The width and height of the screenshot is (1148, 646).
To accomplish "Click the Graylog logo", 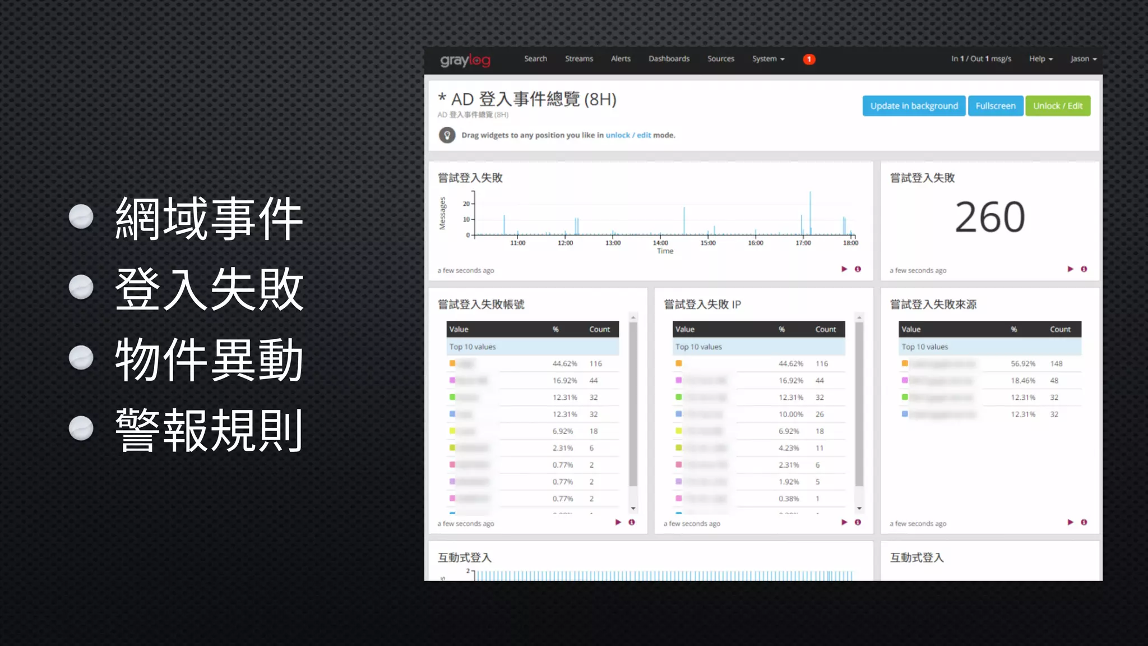I will click(x=465, y=59).
